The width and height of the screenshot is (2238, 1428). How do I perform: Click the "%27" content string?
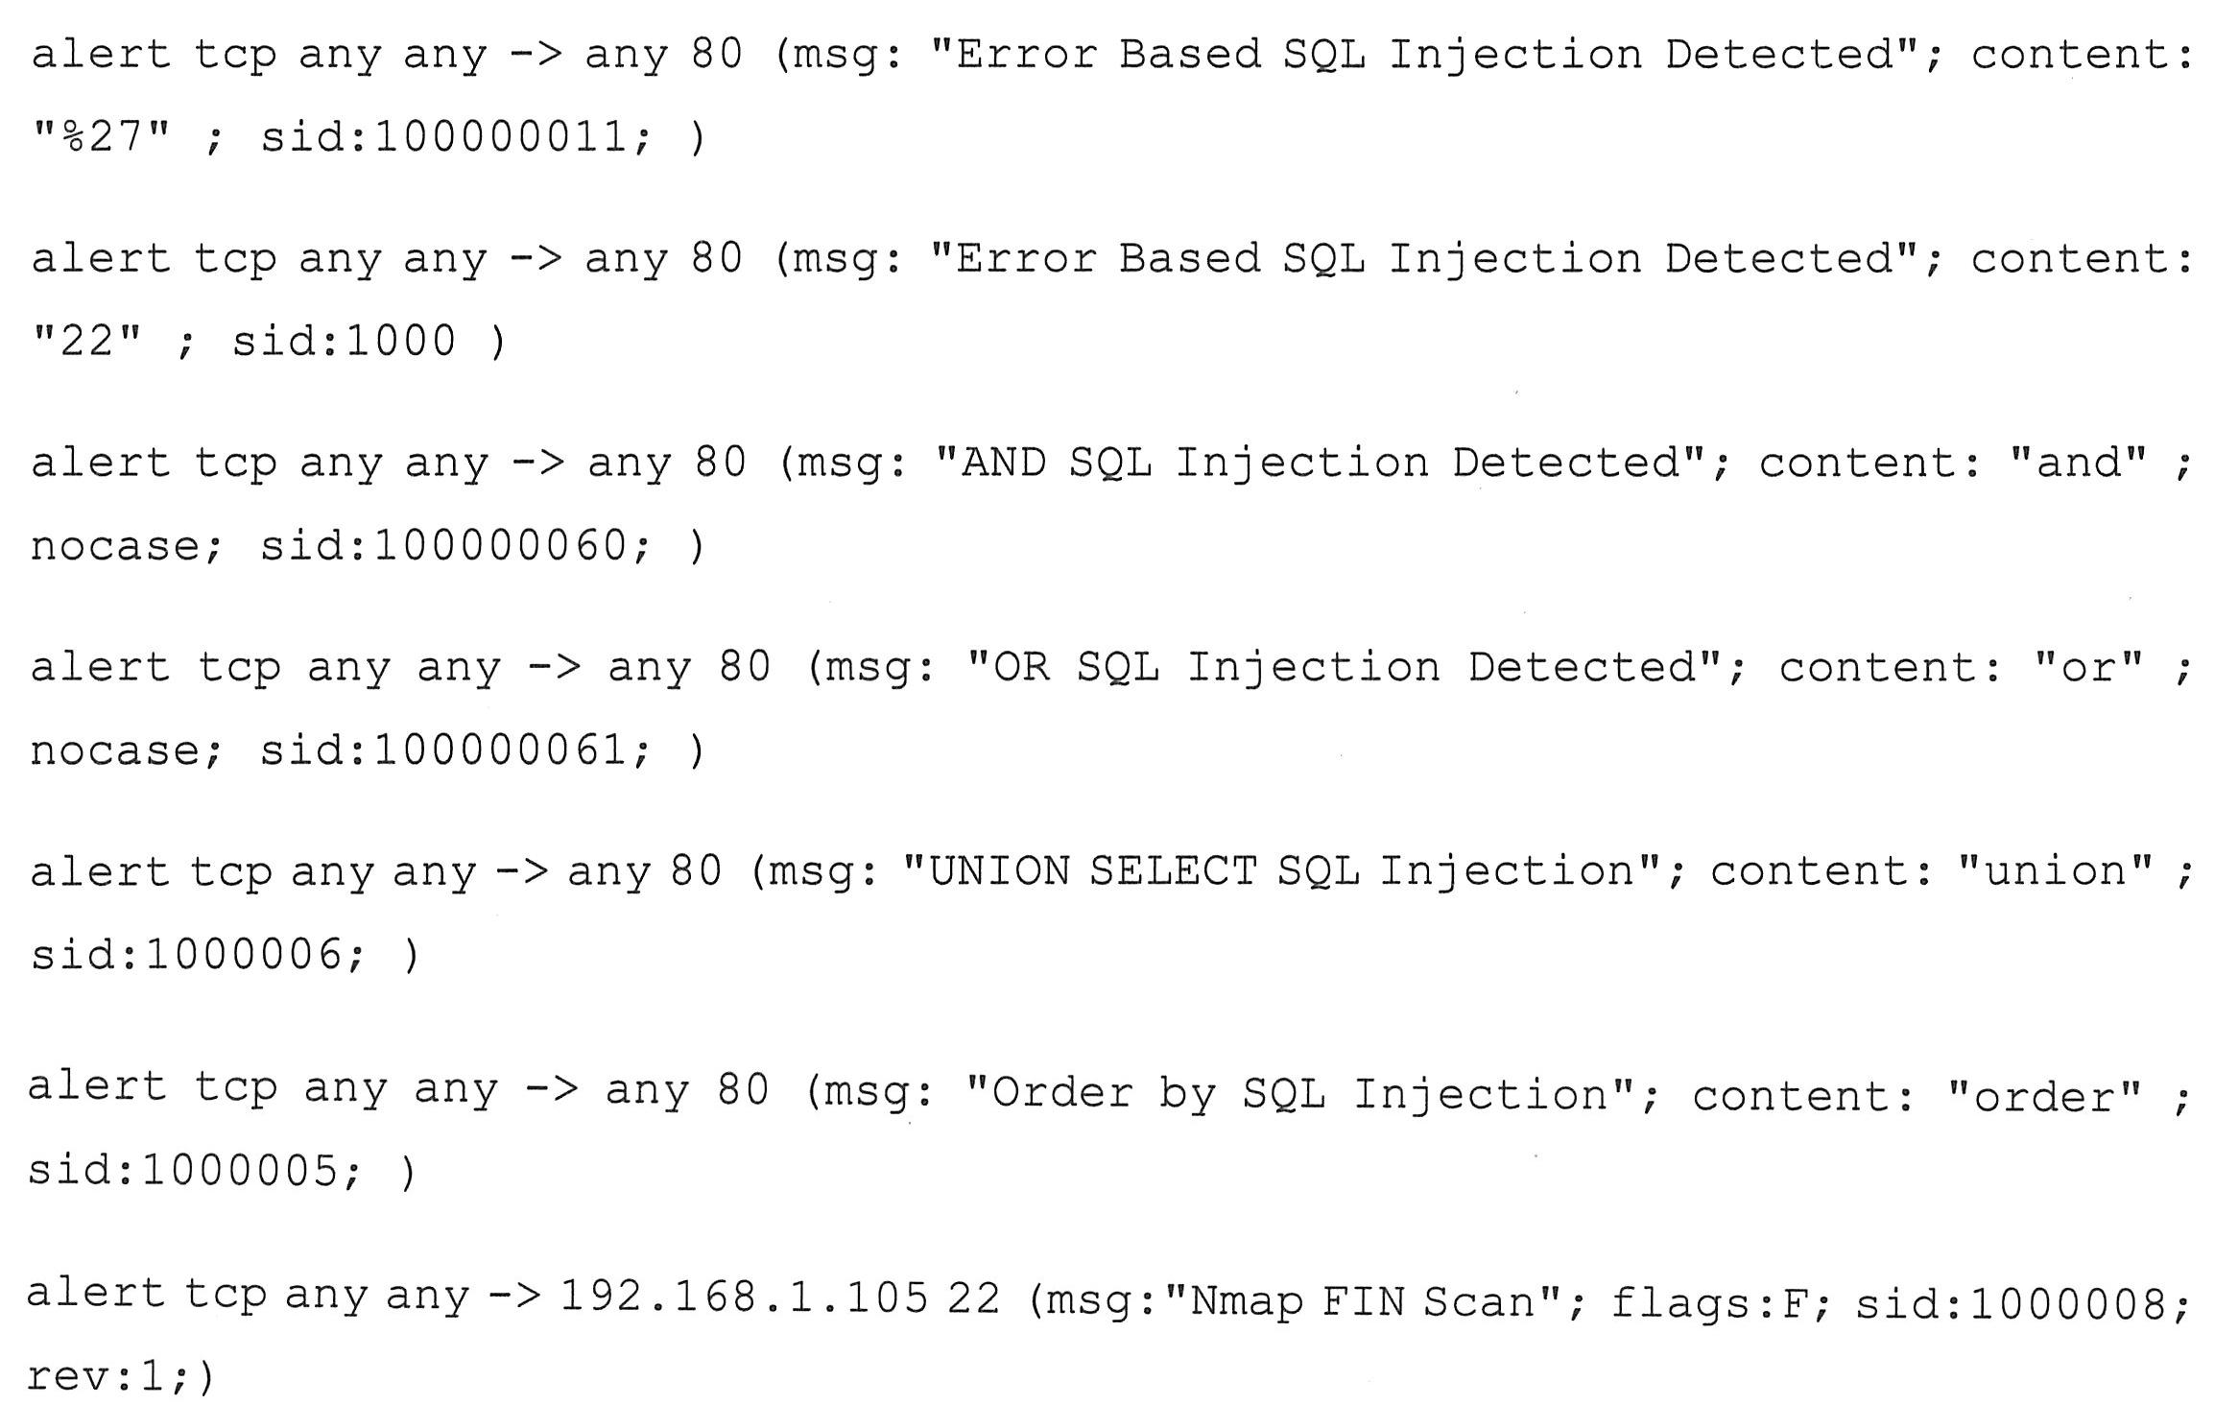(x=101, y=137)
